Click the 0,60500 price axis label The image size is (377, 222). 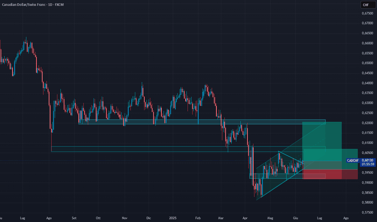click(368, 153)
